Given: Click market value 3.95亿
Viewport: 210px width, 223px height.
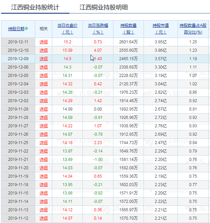Looking at the screenshot, I should click(161, 42).
